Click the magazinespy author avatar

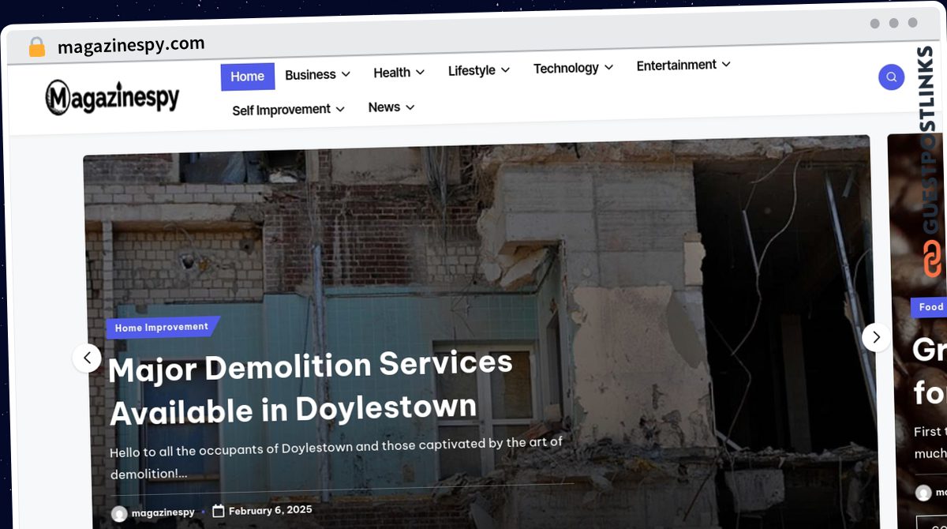pyautogui.click(x=119, y=514)
